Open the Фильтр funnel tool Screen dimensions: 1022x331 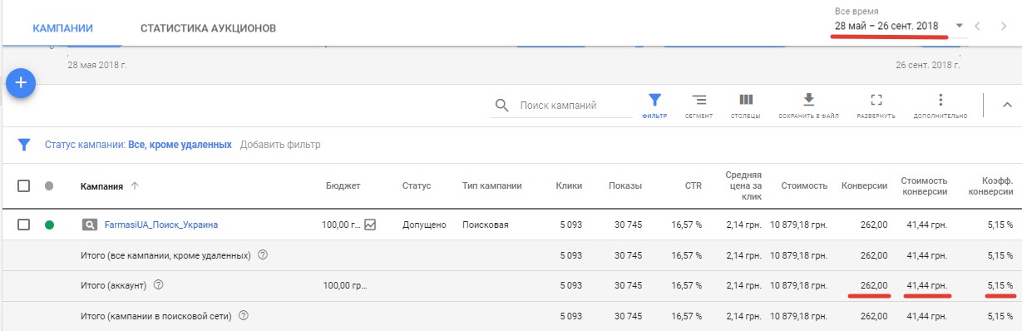point(654,106)
